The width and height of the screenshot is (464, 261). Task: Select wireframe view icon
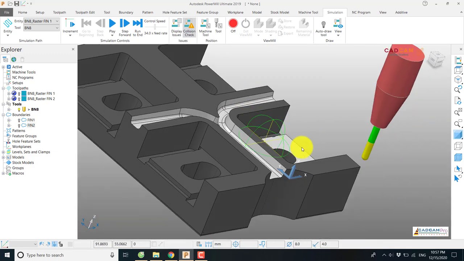pyautogui.click(x=458, y=146)
